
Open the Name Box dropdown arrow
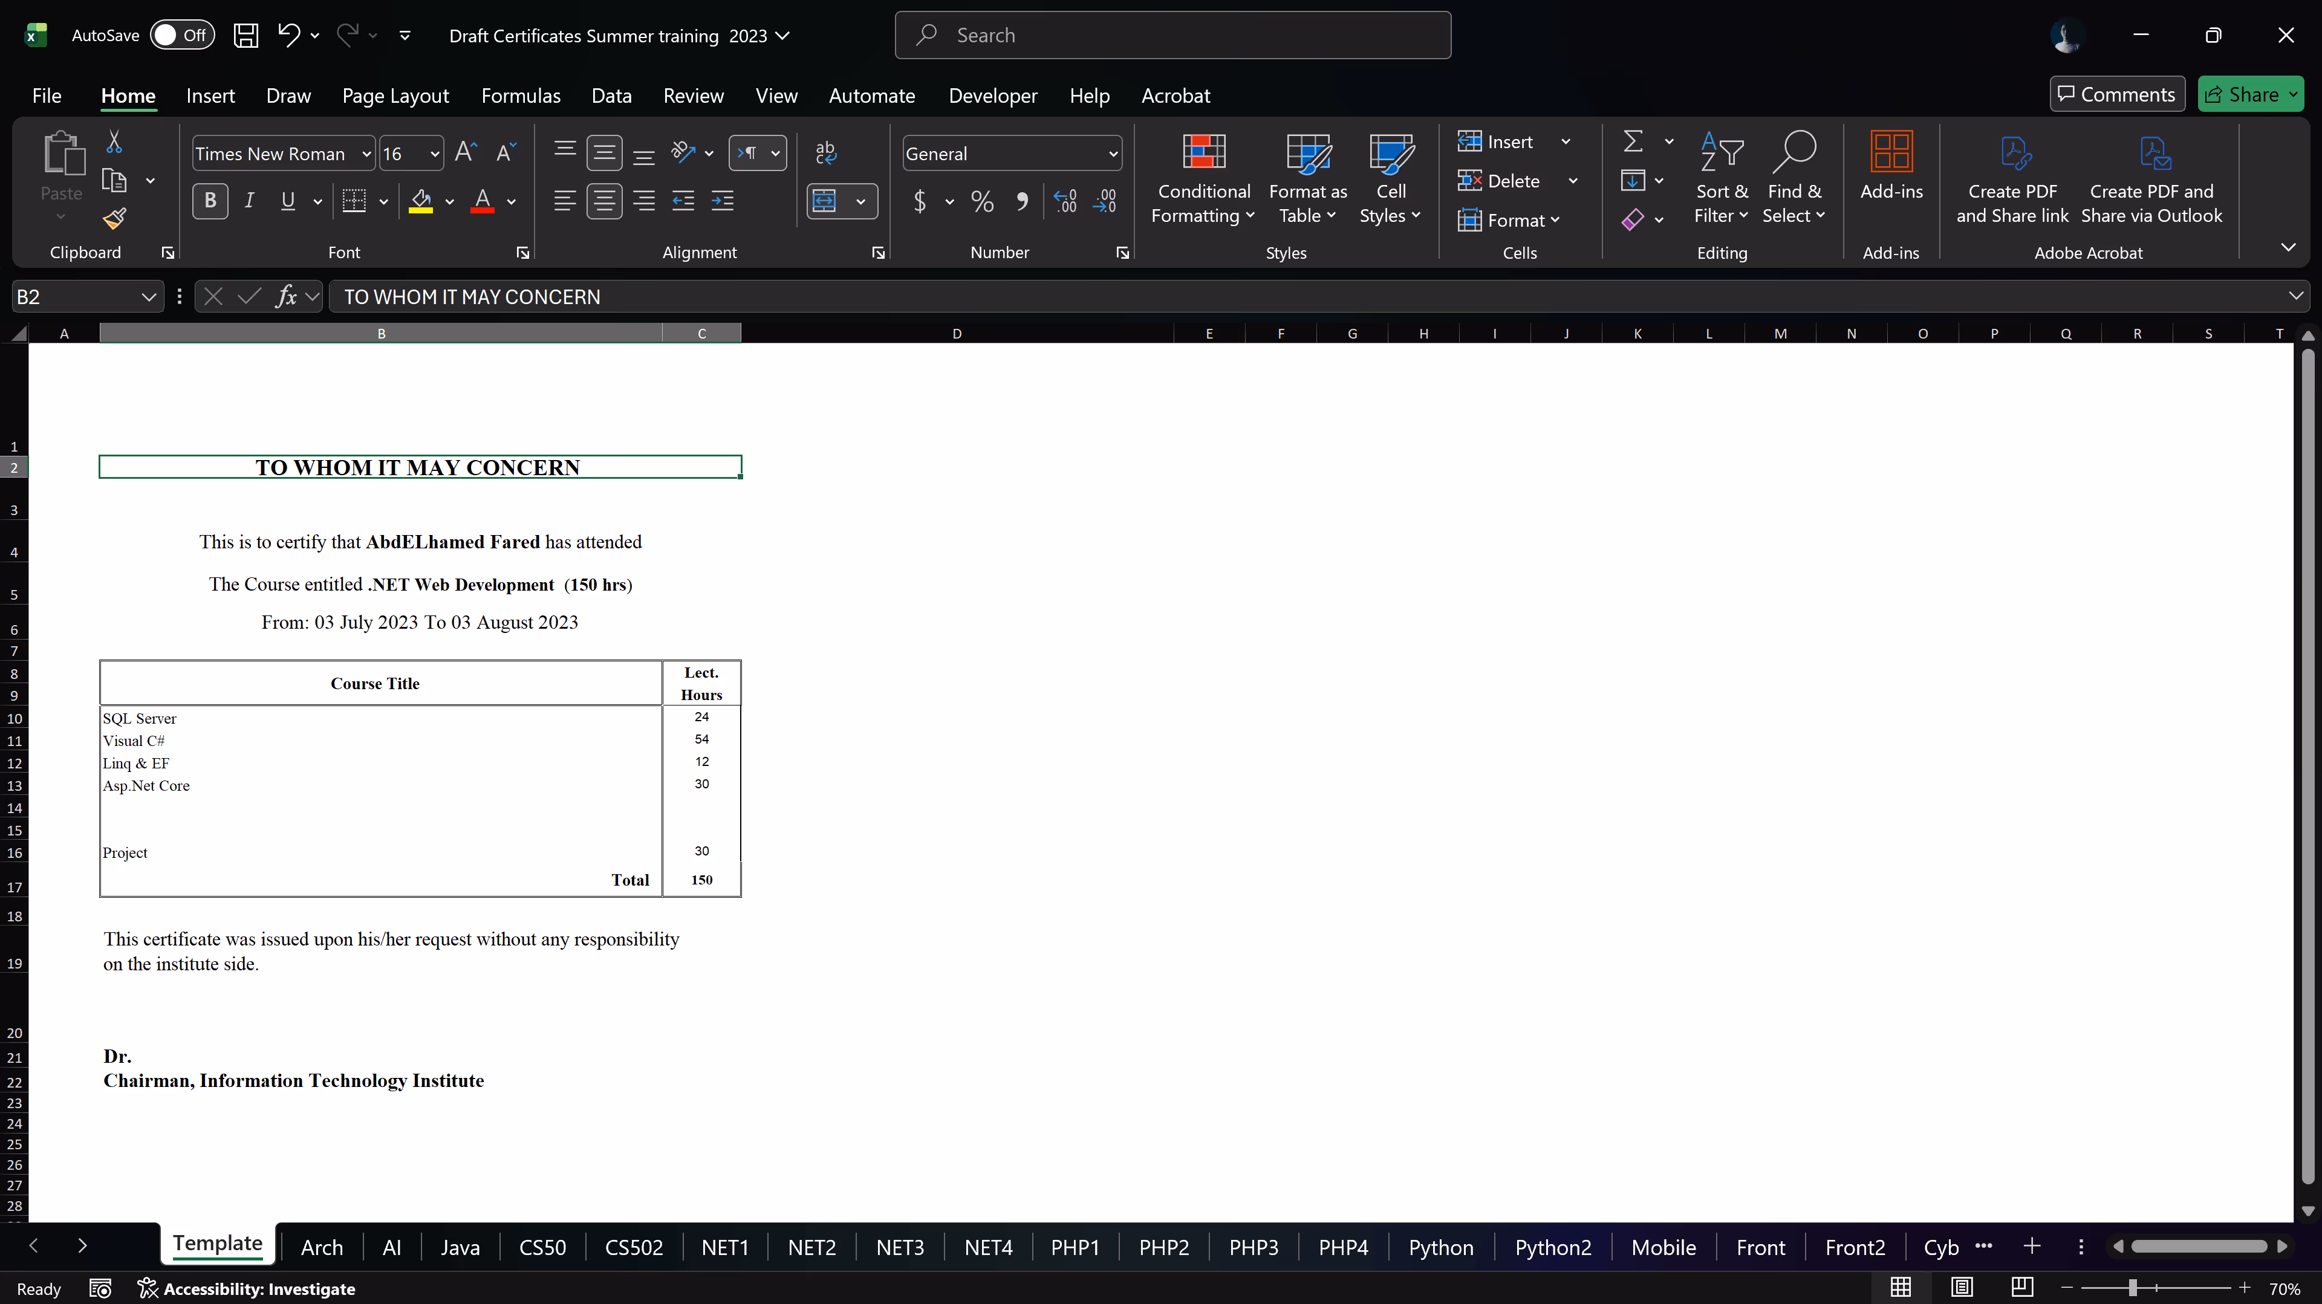[149, 296]
